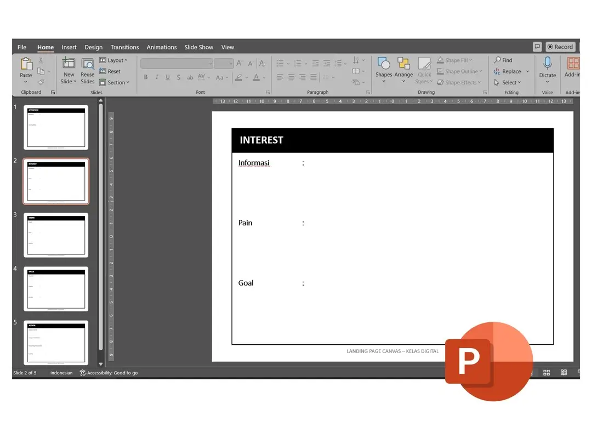The width and height of the screenshot is (592, 444).
Task: Switch to the Slide Show tab
Action: pyautogui.click(x=198, y=47)
